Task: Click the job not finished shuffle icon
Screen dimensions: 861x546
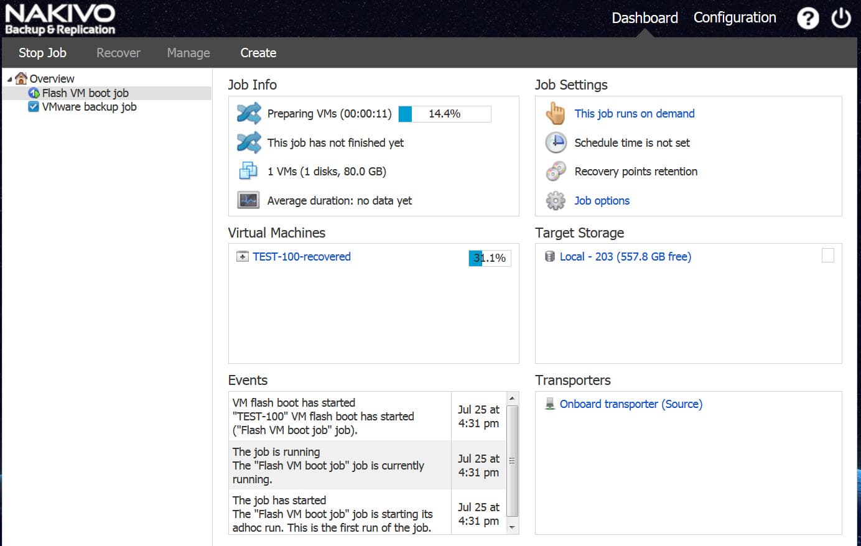Action: point(249,142)
